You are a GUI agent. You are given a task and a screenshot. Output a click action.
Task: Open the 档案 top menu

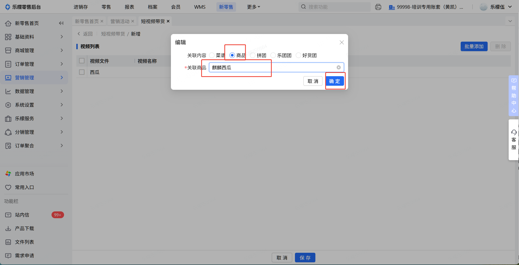(153, 7)
